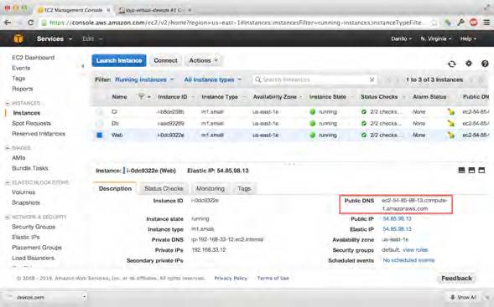Open Elastic IPs in the sidebar
Screen dimensions: 494x307
(x=25, y=237)
